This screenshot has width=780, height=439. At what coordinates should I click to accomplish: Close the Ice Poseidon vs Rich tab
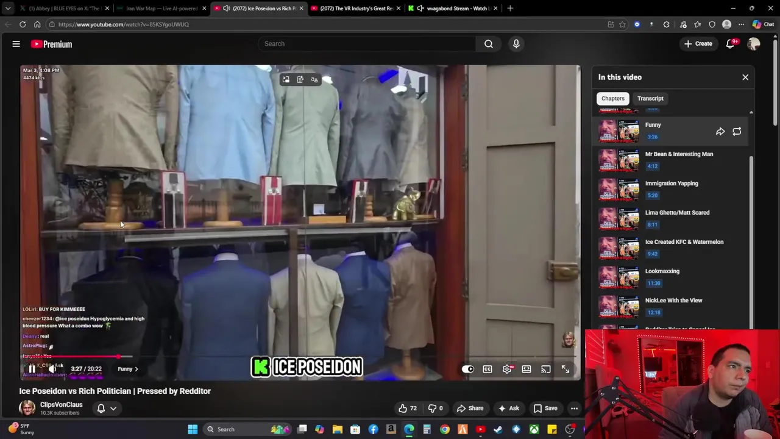pyautogui.click(x=301, y=9)
